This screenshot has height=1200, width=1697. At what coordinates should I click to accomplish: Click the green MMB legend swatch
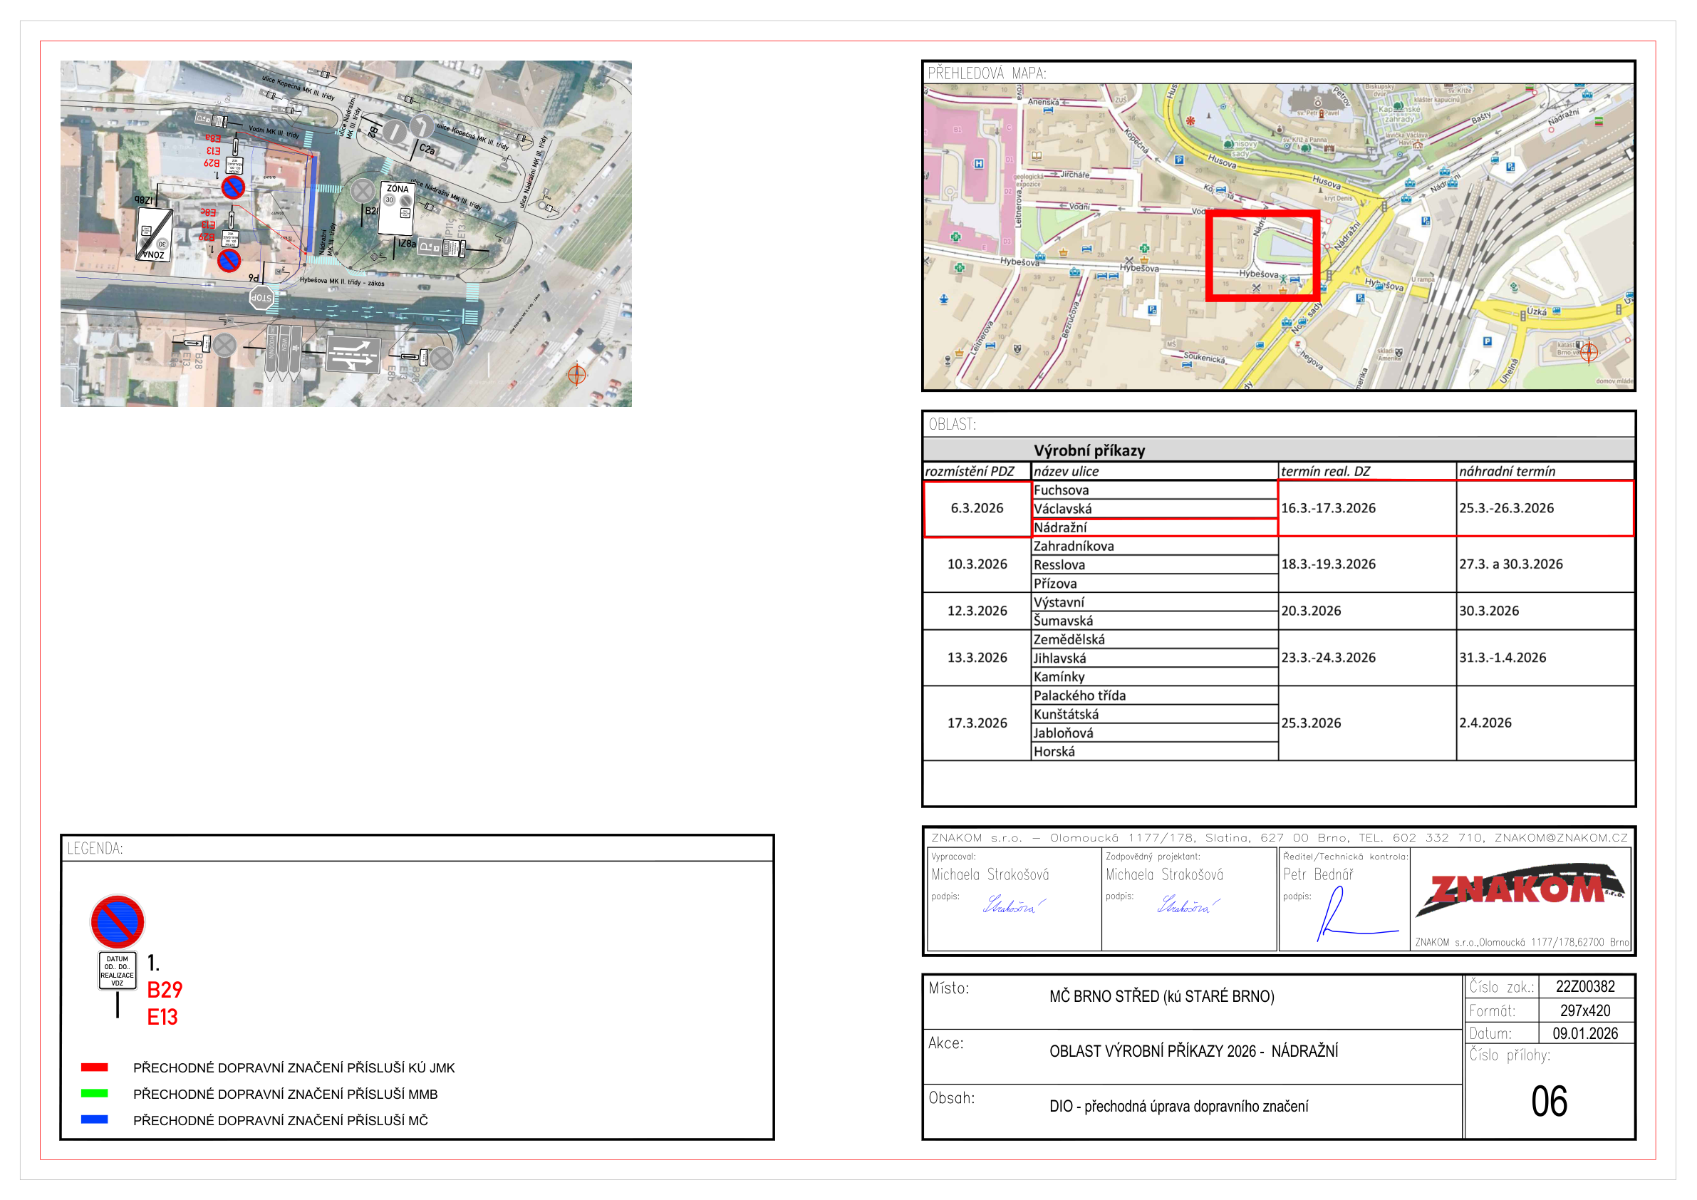[95, 1093]
